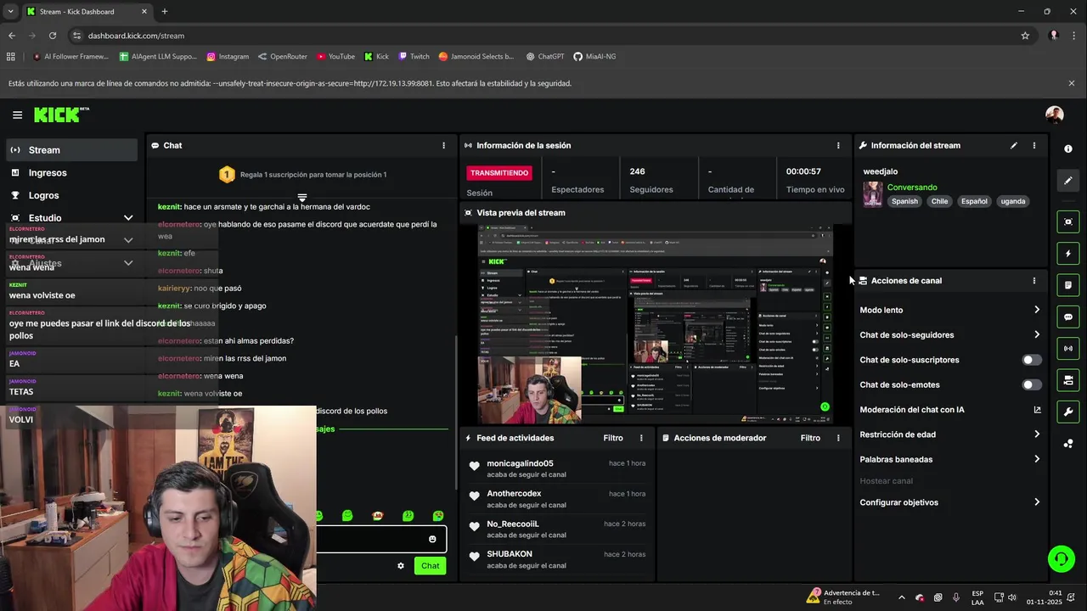
Task: Open Información del stream three-dot menu
Action: point(1033,145)
